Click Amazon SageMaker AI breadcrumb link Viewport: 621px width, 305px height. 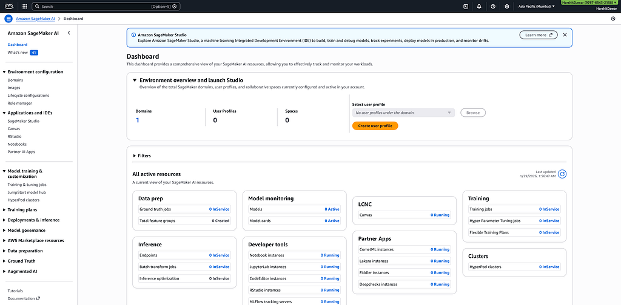[x=35, y=19]
